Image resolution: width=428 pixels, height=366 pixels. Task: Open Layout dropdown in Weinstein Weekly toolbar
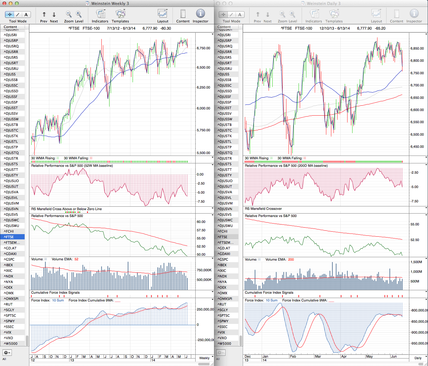click(x=163, y=14)
